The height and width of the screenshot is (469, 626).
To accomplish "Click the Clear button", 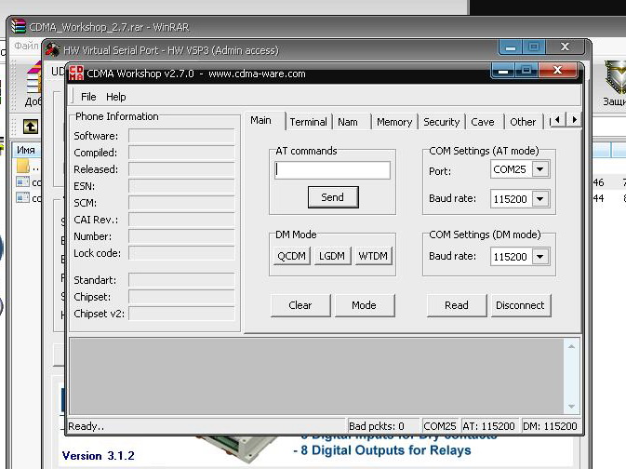I will coord(300,305).
